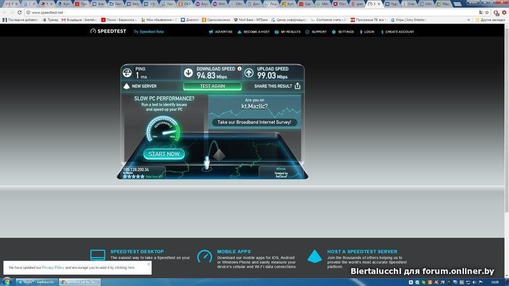
Task: Click the Speedtest Desktop laptop icon
Action: tap(98, 255)
